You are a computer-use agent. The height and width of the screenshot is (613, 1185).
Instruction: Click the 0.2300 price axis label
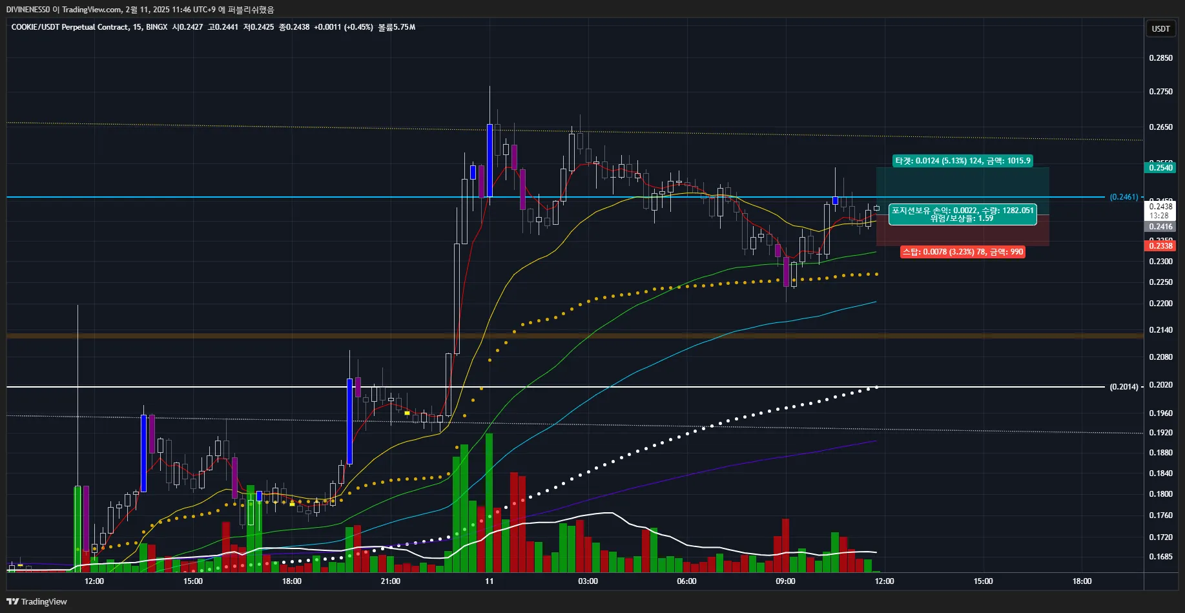[1160, 262]
